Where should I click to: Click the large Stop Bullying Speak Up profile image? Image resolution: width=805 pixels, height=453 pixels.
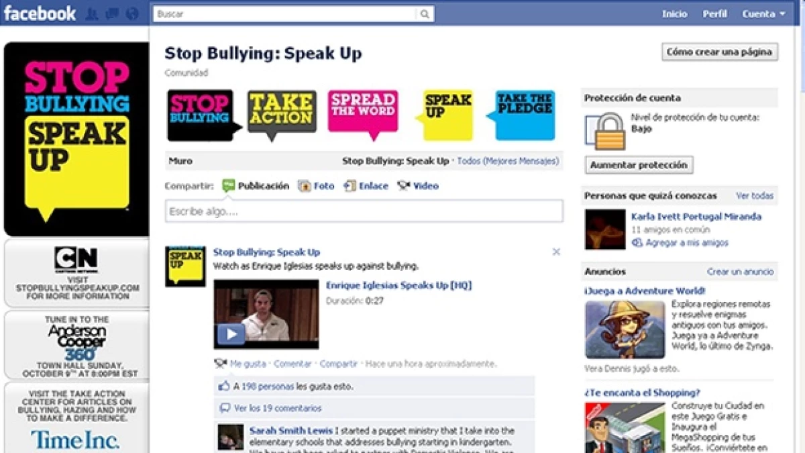click(x=76, y=139)
